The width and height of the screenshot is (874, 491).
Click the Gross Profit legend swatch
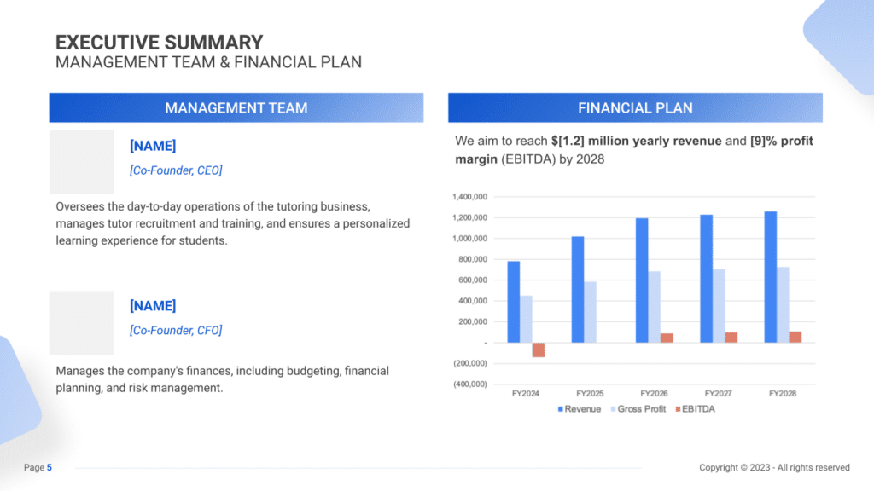[x=613, y=409]
